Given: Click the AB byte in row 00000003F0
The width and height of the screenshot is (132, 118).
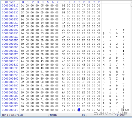Looking at the screenshot, I should (88, 110).
